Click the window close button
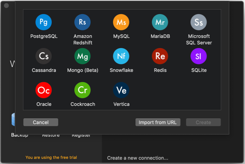245x164 pixels. click(x=6, y=6)
